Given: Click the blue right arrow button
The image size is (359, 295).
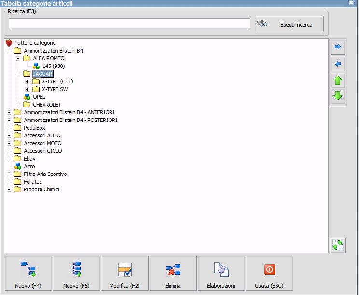Looking at the screenshot, I should click(338, 47).
